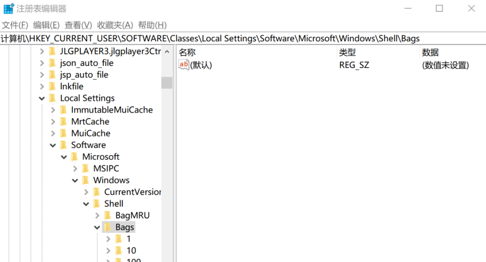The width and height of the screenshot is (486, 262).
Task: Click the 类型 column header
Action: pos(346,52)
